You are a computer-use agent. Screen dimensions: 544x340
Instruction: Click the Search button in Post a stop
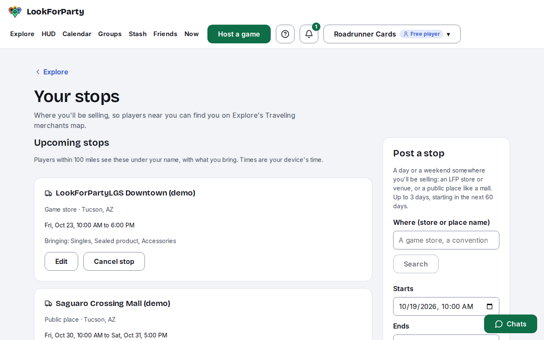[416, 264]
